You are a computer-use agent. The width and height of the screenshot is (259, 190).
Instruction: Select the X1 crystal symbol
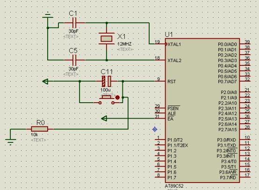pyautogui.click(x=107, y=39)
